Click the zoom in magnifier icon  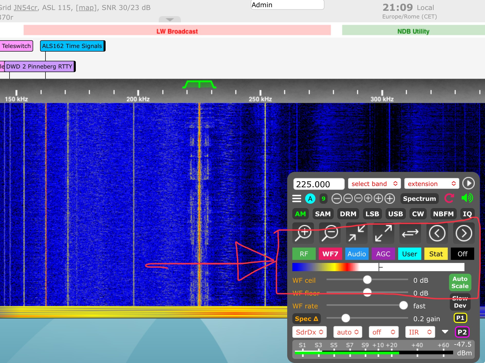click(x=303, y=233)
